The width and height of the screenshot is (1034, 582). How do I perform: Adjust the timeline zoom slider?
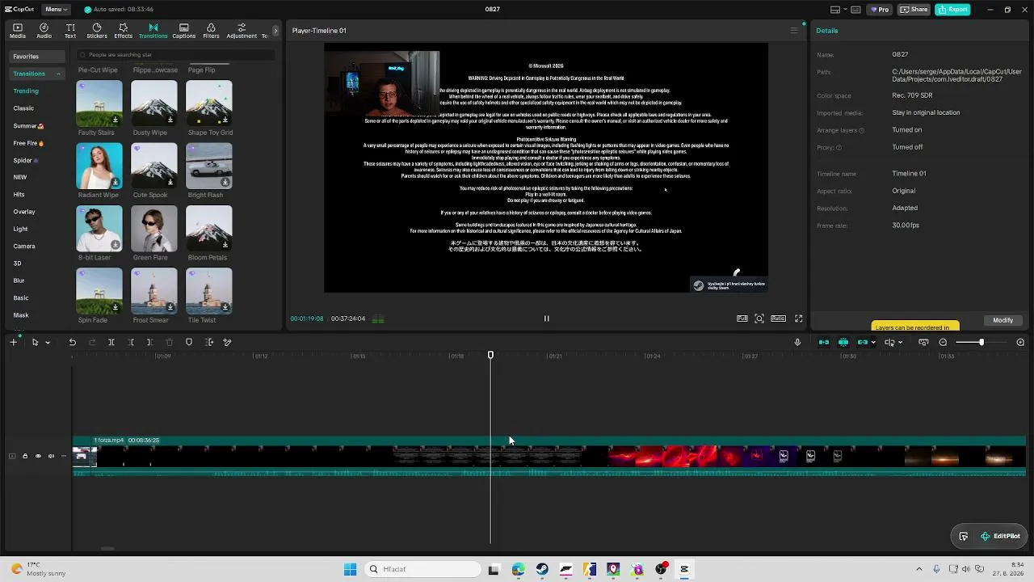[981, 343]
